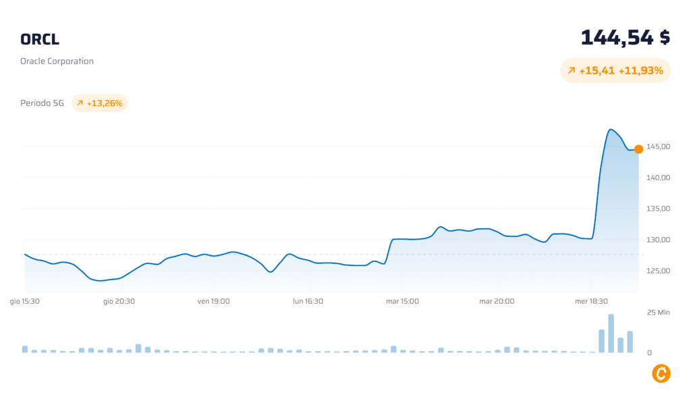Screen dimensions: 691x403
Task: Open the +15,41 +11,93% change badge
Action: [x=615, y=71]
